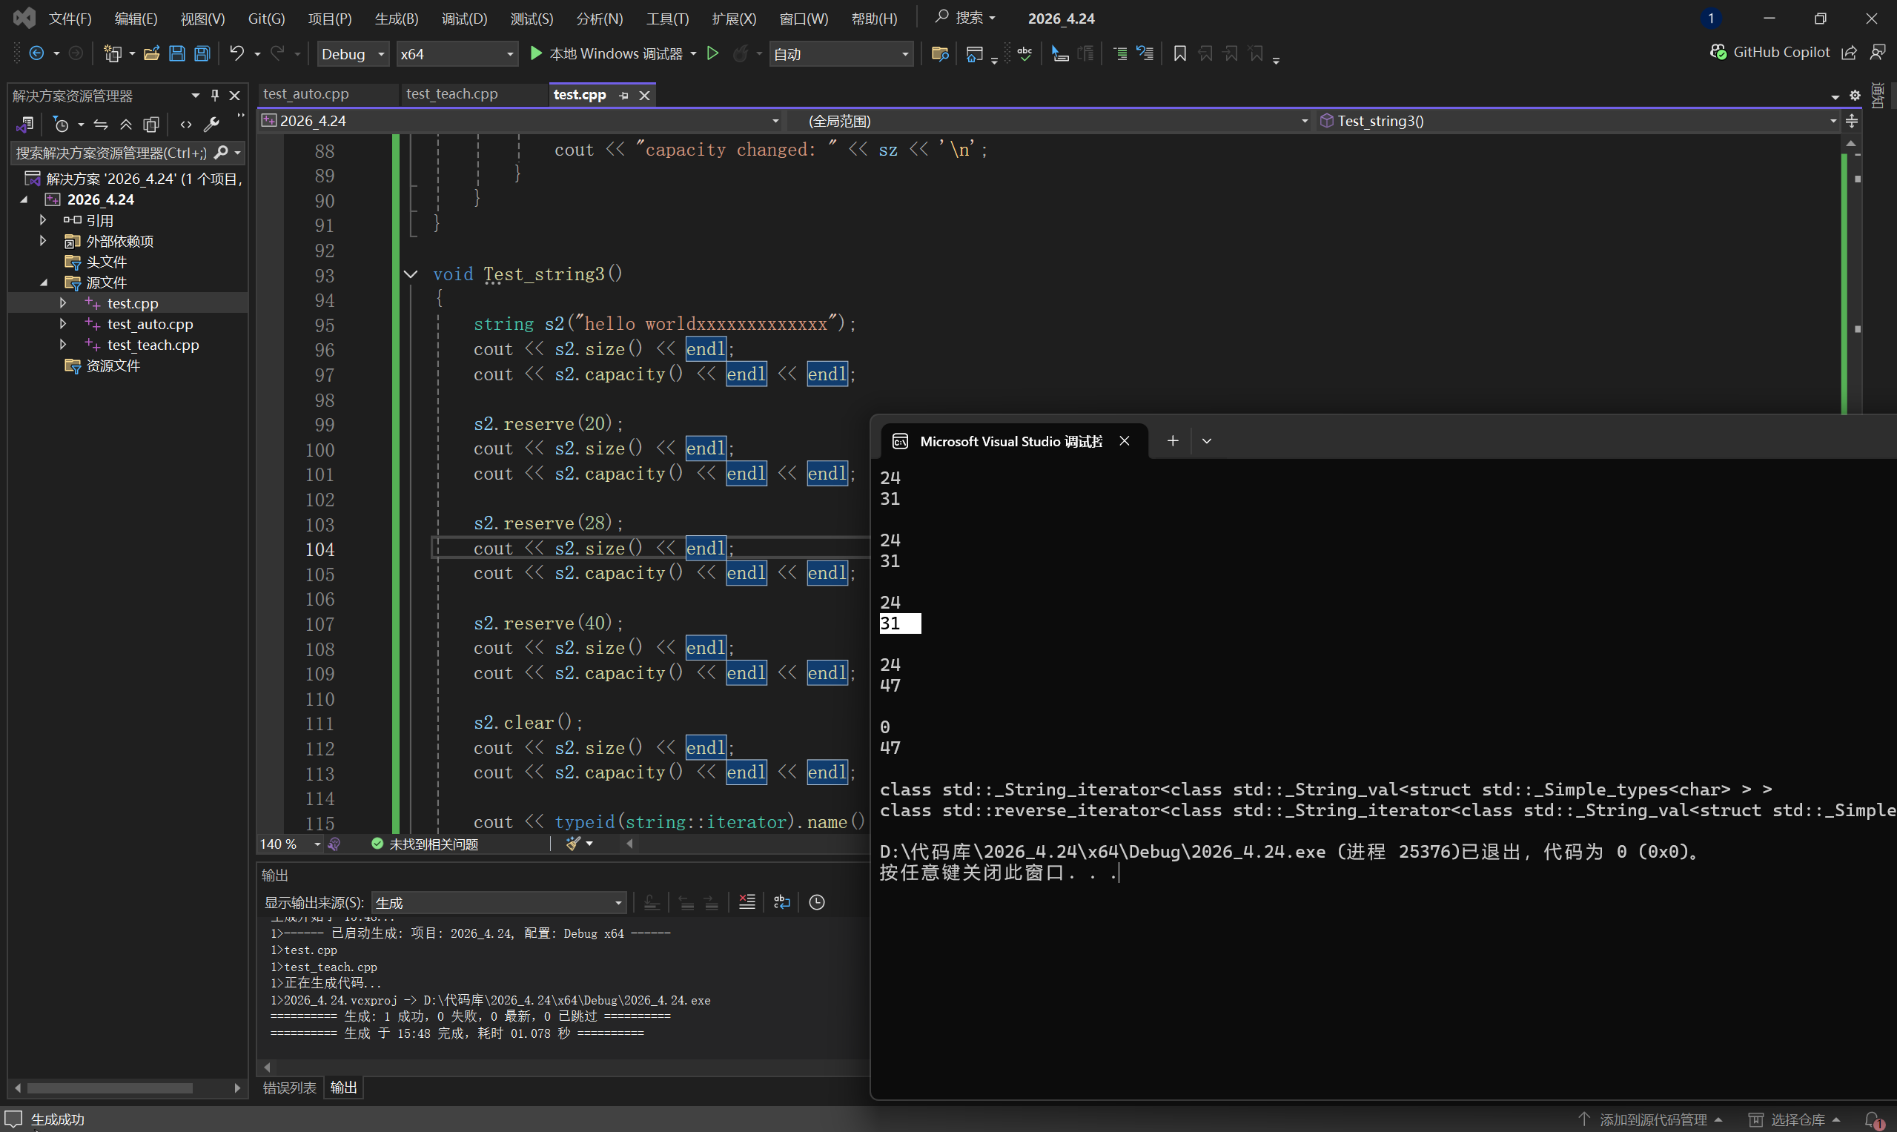This screenshot has width=1897, height=1132.
Task: Switch to the test_teach.cpp tab
Action: pos(451,94)
